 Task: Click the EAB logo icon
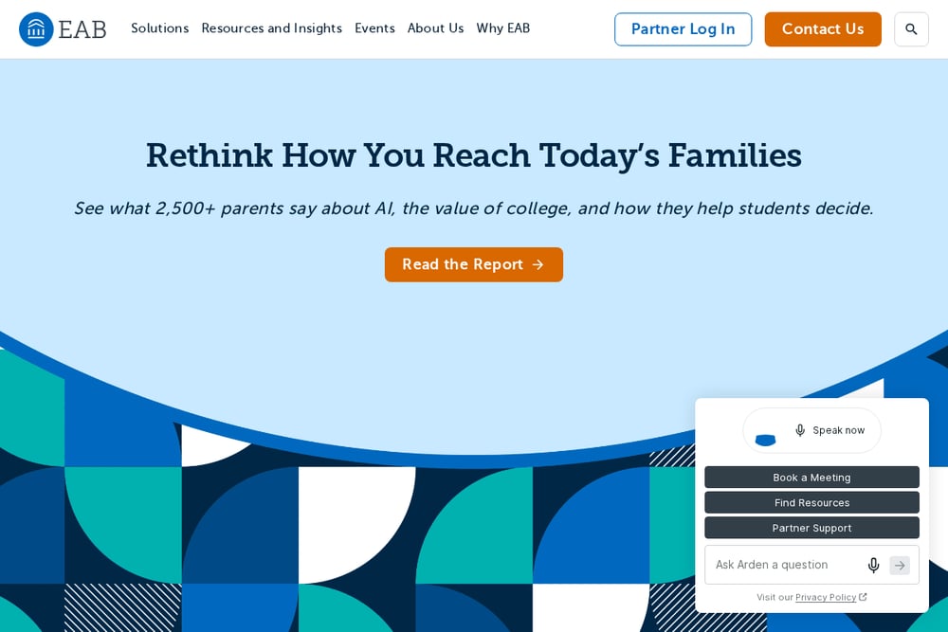click(x=36, y=29)
